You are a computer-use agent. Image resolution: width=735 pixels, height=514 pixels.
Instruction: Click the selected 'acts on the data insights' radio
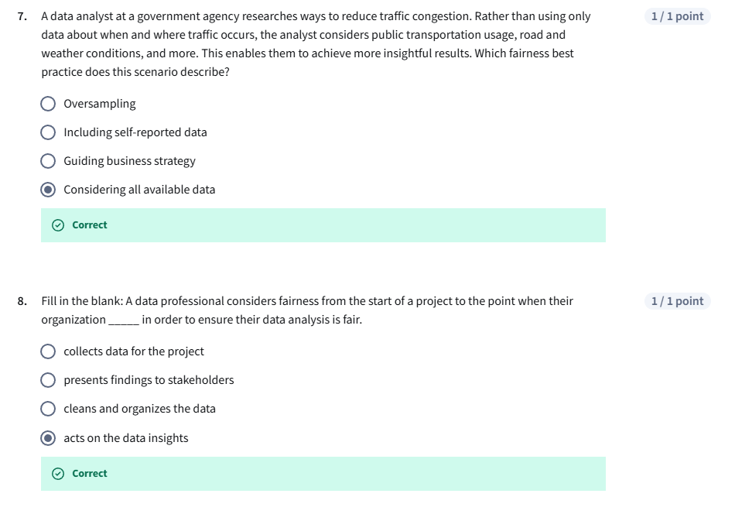coord(48,438)
